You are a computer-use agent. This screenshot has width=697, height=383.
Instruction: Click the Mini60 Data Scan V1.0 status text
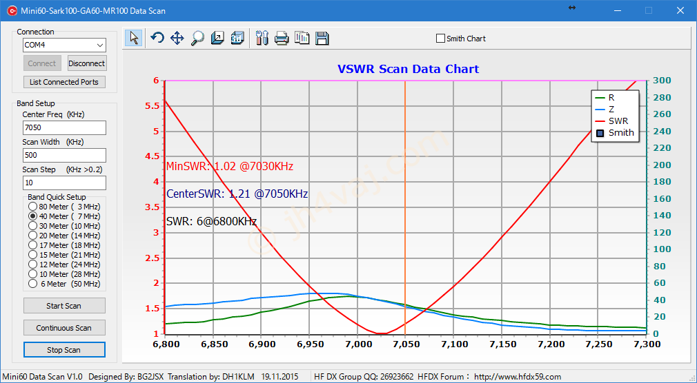pyautogui.click(x=43, y=377)
